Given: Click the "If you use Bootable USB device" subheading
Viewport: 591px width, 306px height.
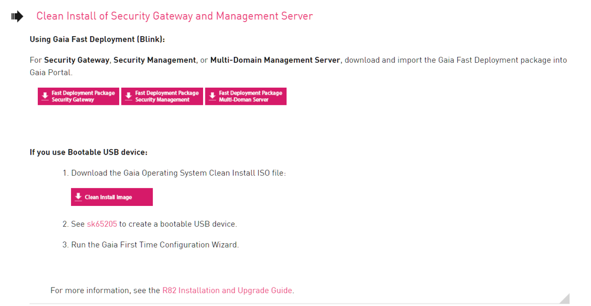Looking at the screenshot, I should 88,152.
